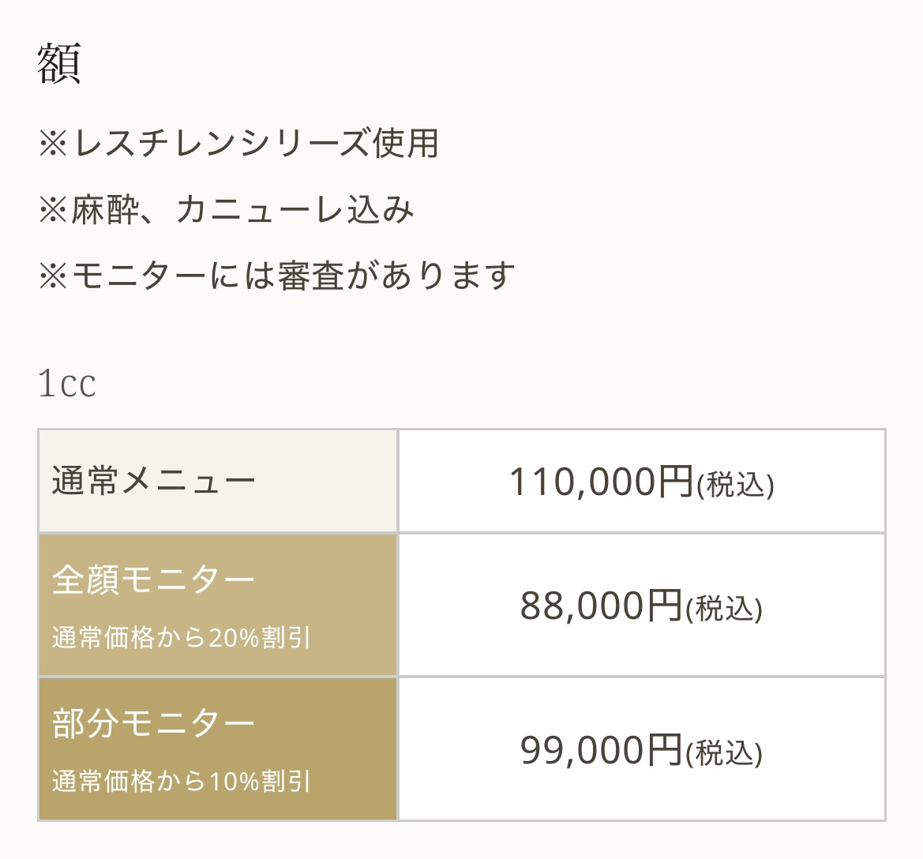
Task: Click the 通常価格から20%割引 subtext
Action: click(x=182, y=637)
